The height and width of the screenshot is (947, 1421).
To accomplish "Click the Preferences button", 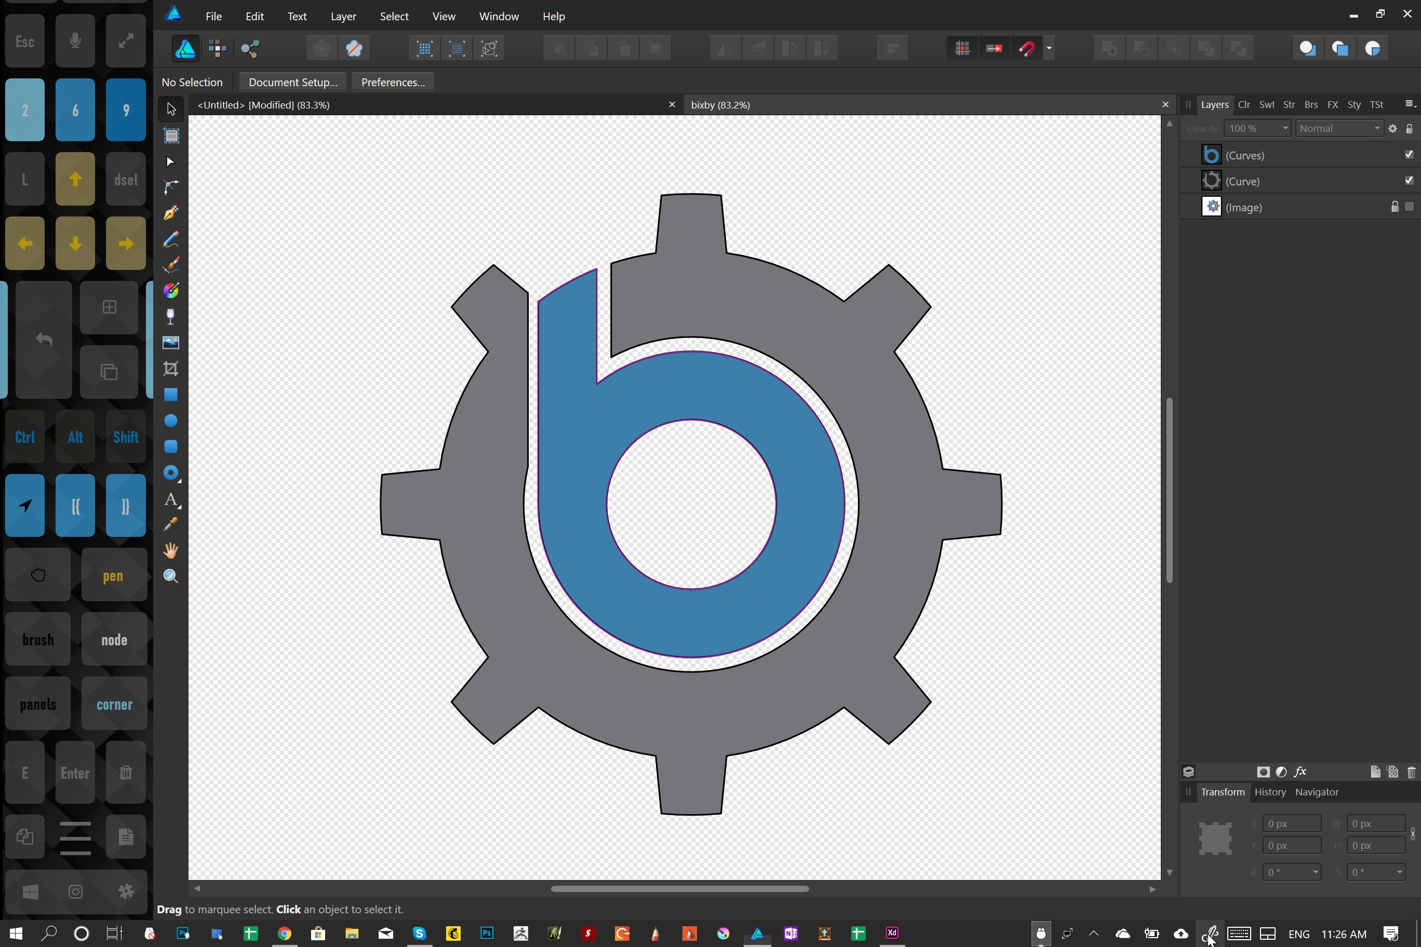I will pyautogui.click(x=393, y=82).
